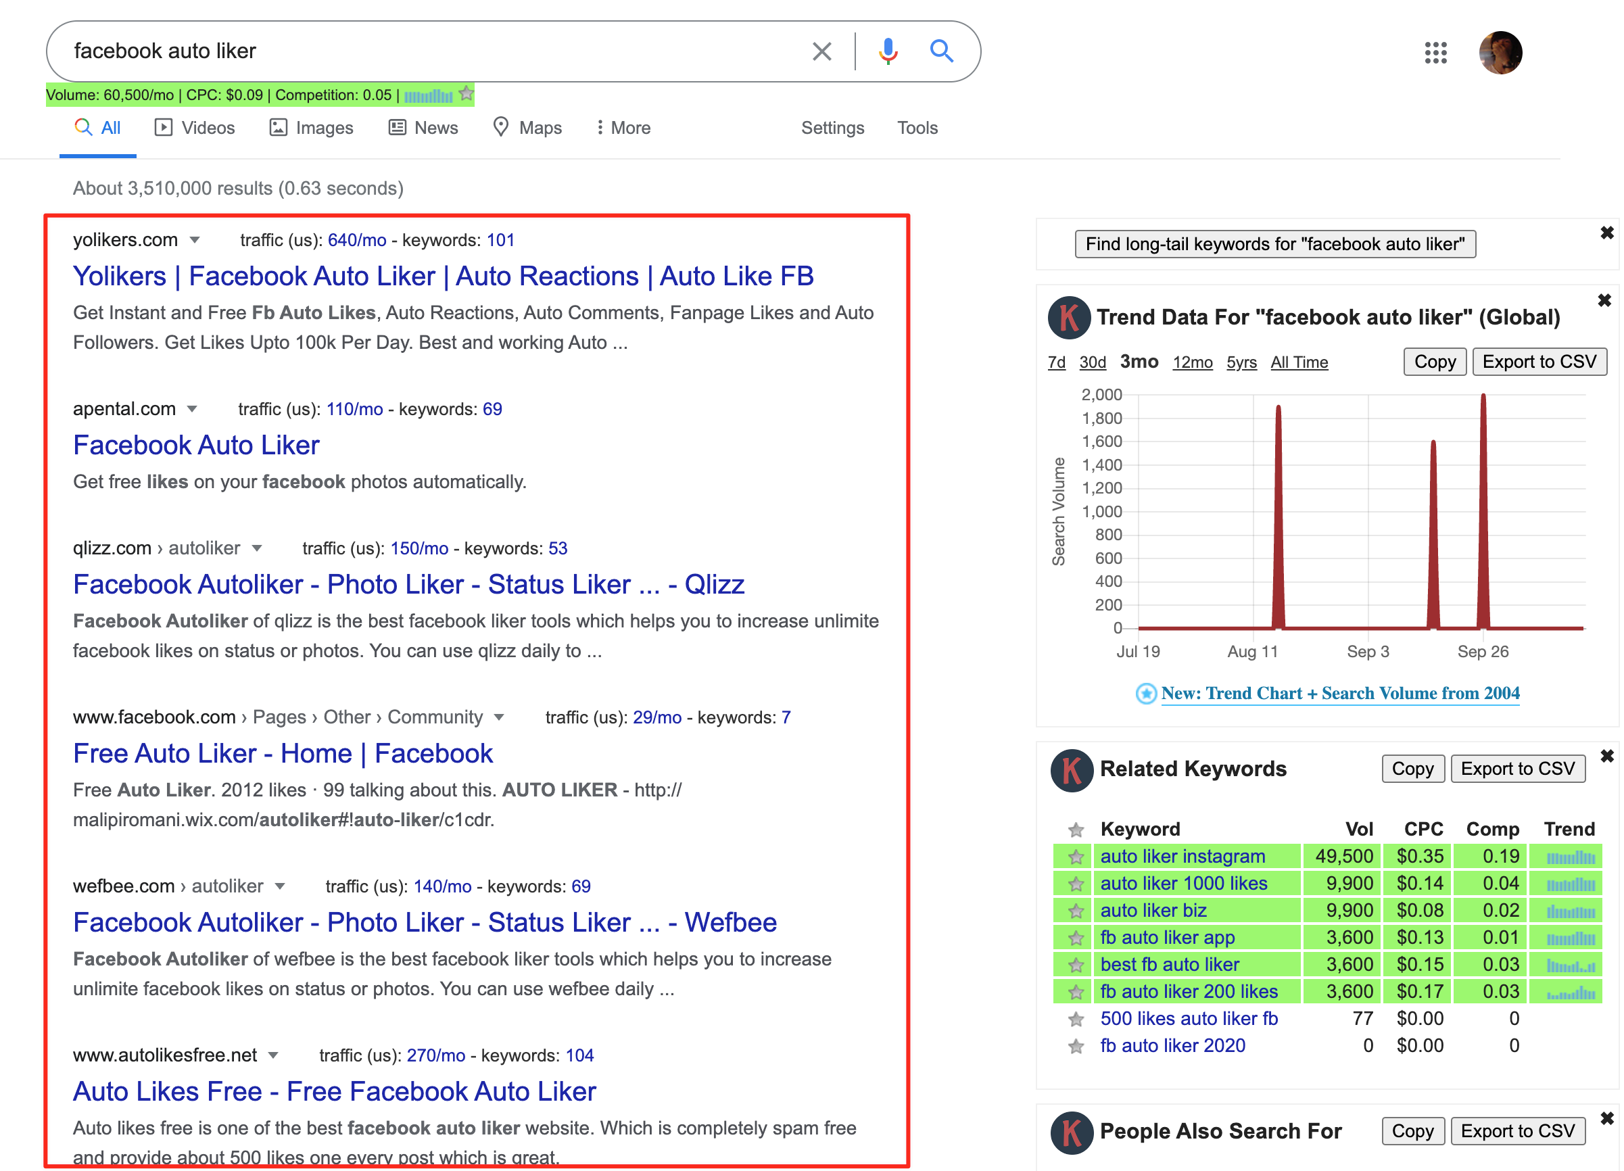The image size is (1624, 1171).
Task: Copy the Trend Data chart values
Action: click(1435, 362)
